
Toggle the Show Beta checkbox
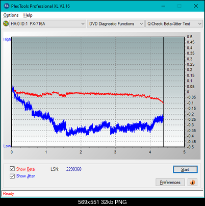pos(12,169)
